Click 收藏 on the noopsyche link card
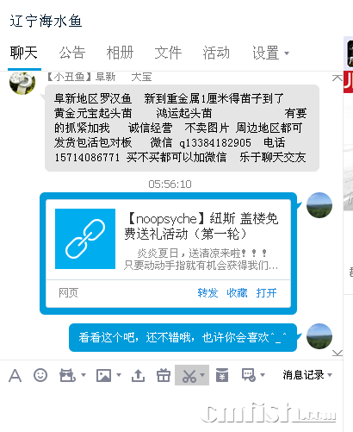This screenshot has height=432, width=353. (x=237, y=293)
